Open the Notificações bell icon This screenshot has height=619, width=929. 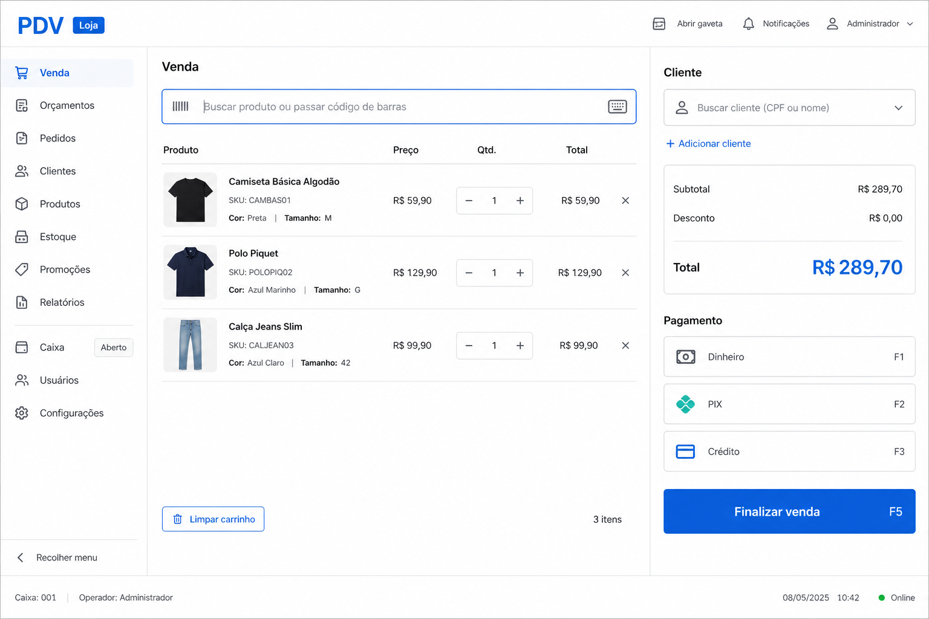click(x=748, y=24)
